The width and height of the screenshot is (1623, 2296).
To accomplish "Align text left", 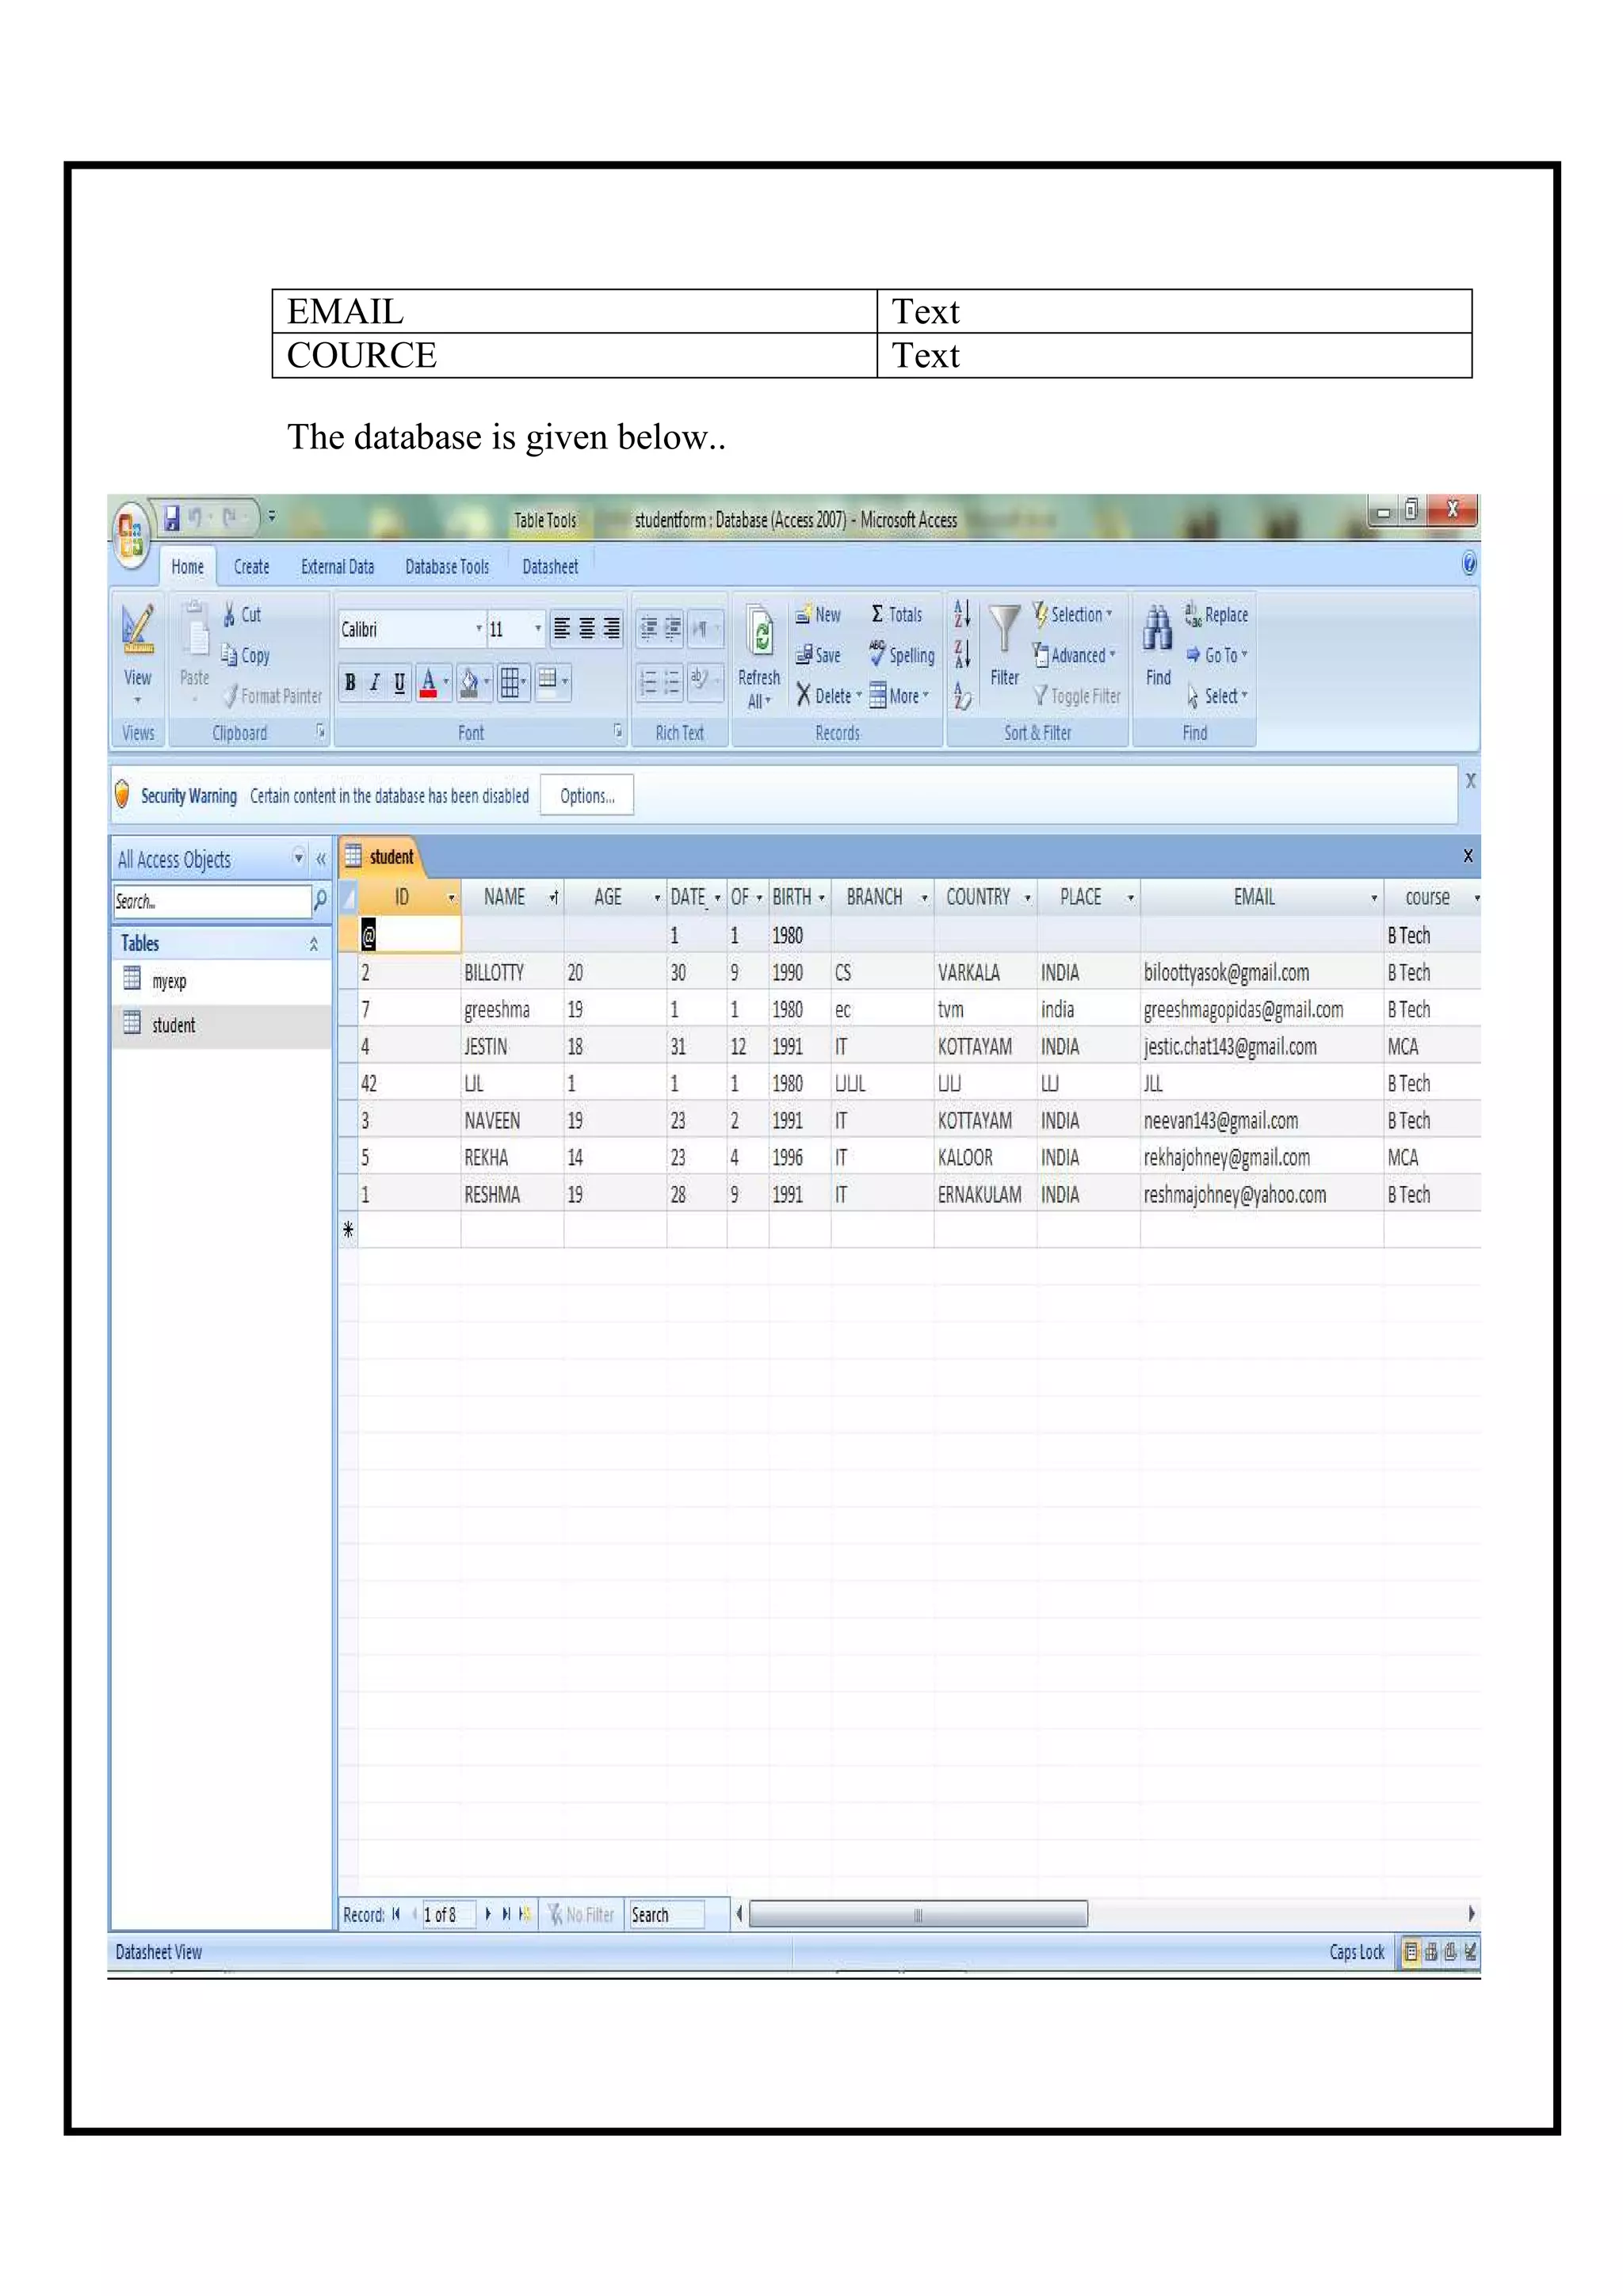I will 562,628.
